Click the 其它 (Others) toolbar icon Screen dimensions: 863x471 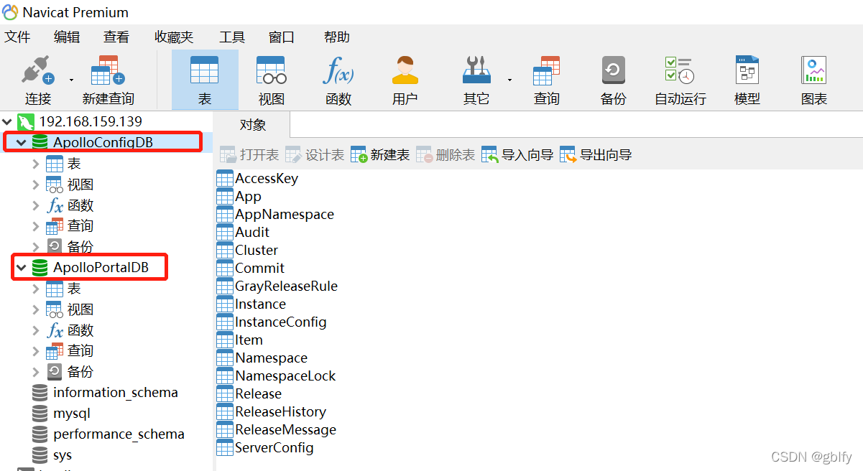pyautogui.click(x=476, y=80)
